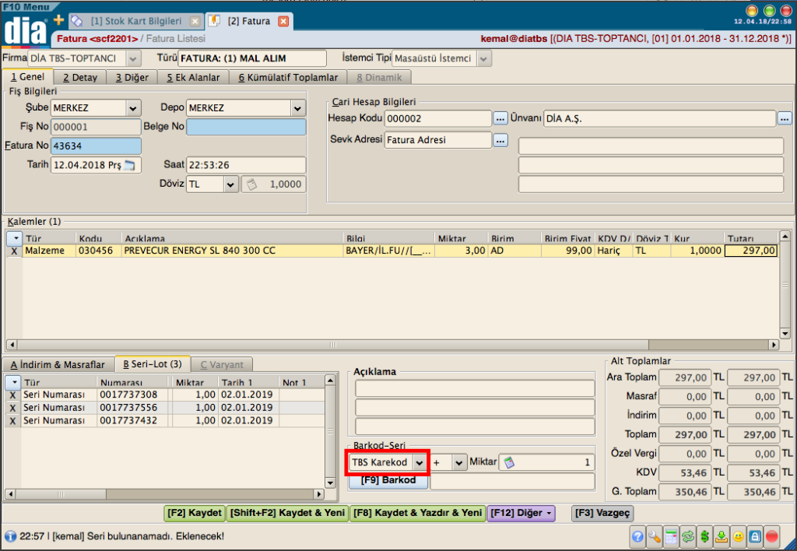The image size is (797, 551).
Task: Click the green download arrow icon
Action: [x=722, y=536]
